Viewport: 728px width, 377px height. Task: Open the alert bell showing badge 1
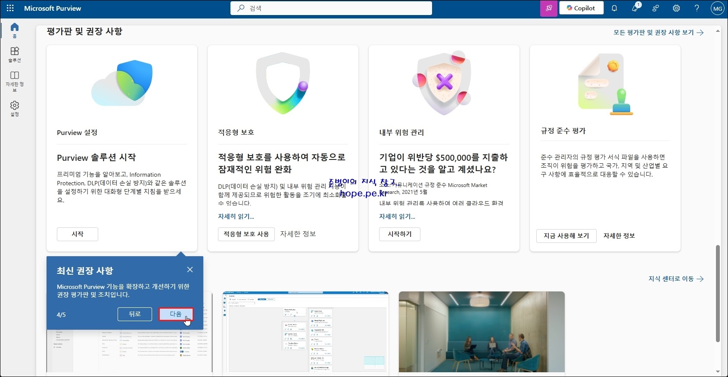[x=635, y=8]
